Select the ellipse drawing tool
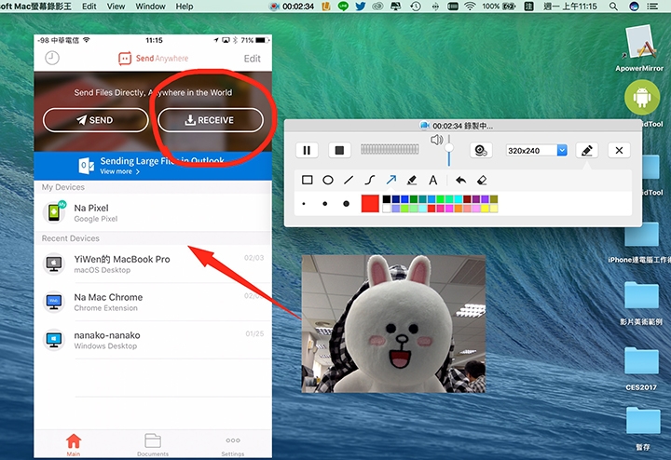Viewport: 671px width, 460px height. 328,180
